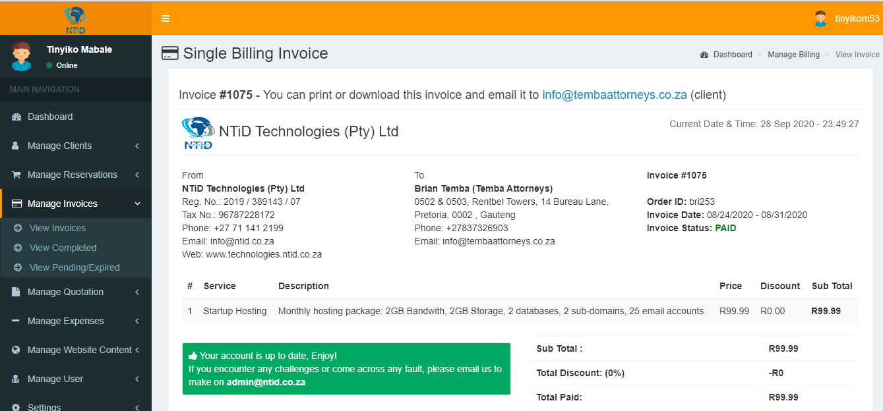The height and width of the screenshot is (411, 883).
Task: Open Manage Billing breadcrumb link
Action: click(x=793, y=55)
